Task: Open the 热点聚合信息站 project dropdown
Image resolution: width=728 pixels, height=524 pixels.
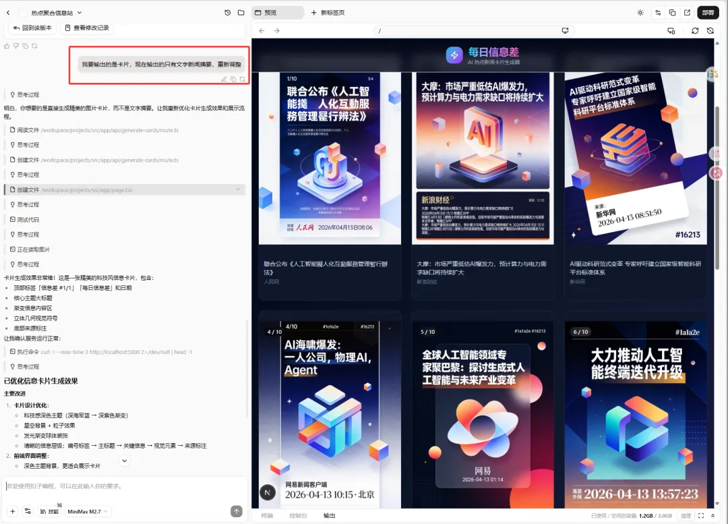Action: [x=56, y=13]
